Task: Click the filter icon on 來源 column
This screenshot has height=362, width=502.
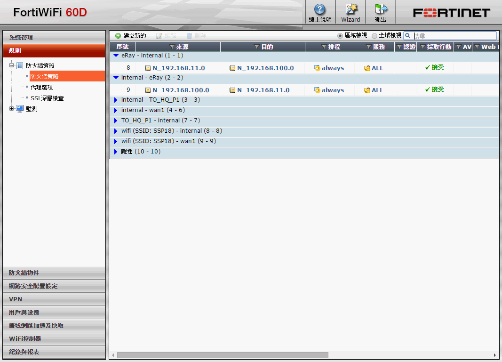Action: pos(172,47)
